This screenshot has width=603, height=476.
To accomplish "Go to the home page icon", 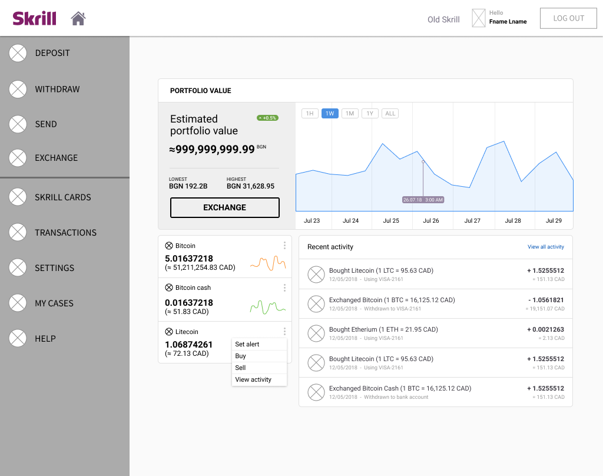I will pyautogui.click(x=78, y=18).
